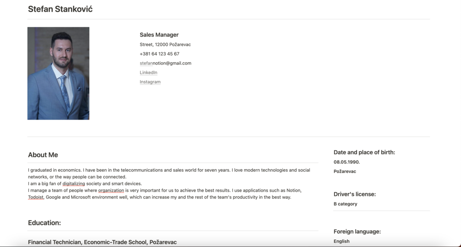Click the birth date 08.05.1990.
This screenshot has width=461, height=247.
pos(347,162)
